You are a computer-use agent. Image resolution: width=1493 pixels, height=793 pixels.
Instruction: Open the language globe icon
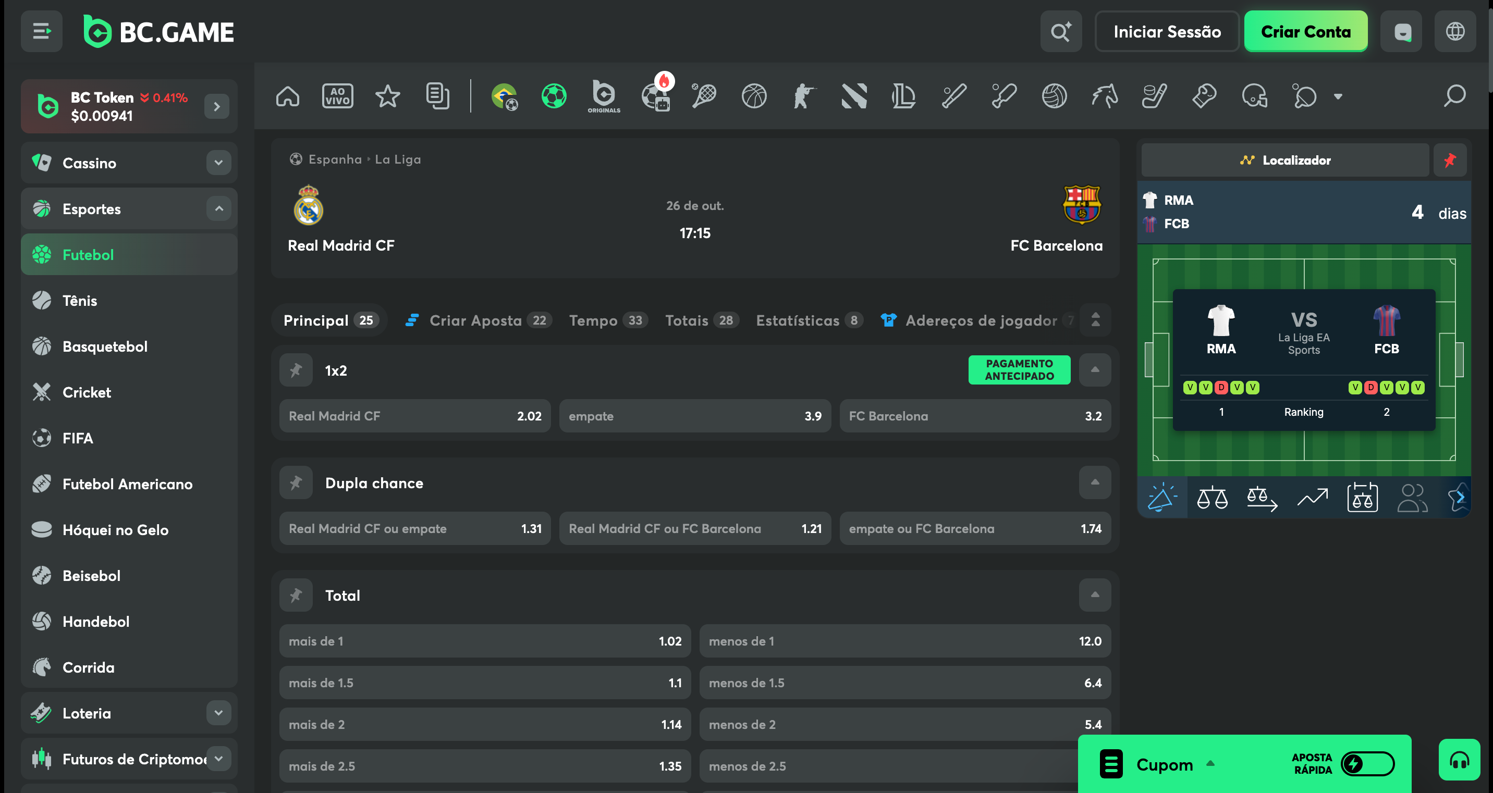click(1455, 31)
